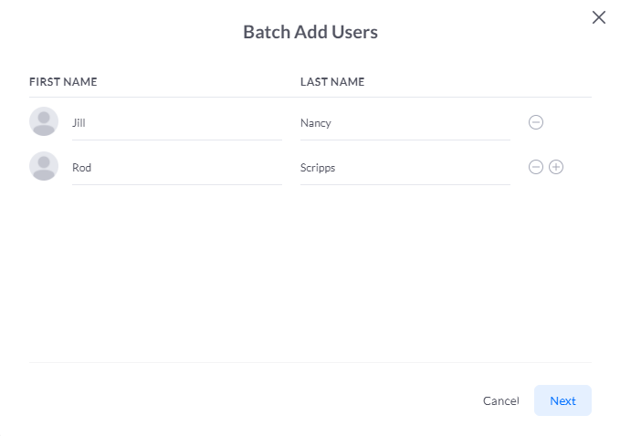The width and height of the screenshot is (620, 436).
Task: Select the circled minus beside Scripps
Action: (536, 167)
